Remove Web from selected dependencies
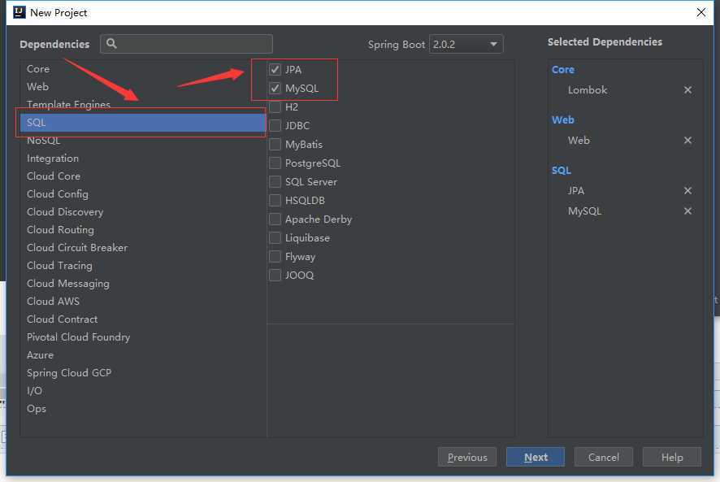 tap(687, 140)
